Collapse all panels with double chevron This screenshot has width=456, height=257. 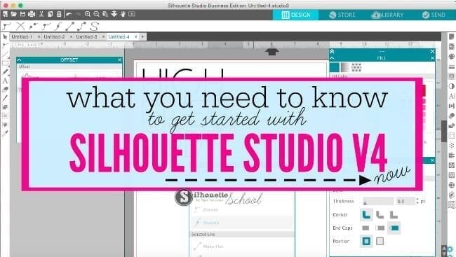tap(332, 51)
